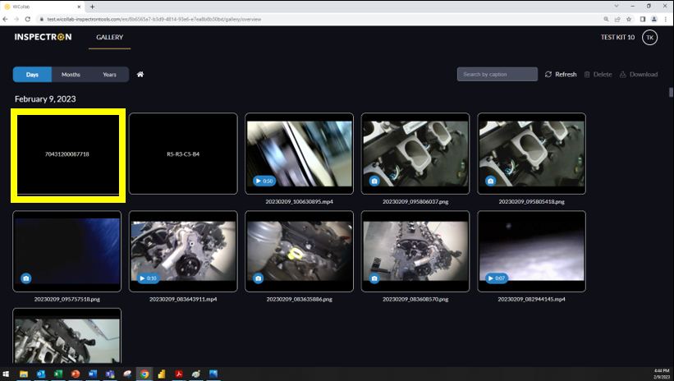Click the Refresh button
This screenshot has height=381, width=674.
click(561, 75)
